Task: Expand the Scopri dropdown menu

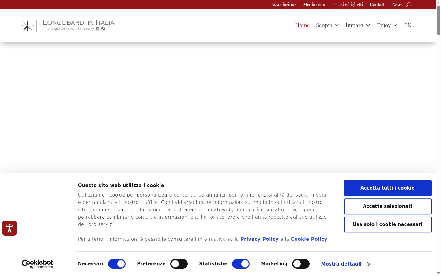Action: coord(327,25)
